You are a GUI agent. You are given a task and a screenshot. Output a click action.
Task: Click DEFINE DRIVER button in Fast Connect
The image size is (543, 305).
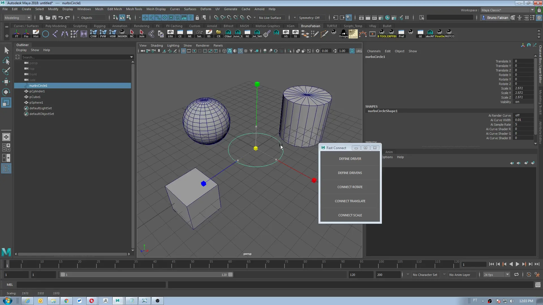tap(350, 158)
